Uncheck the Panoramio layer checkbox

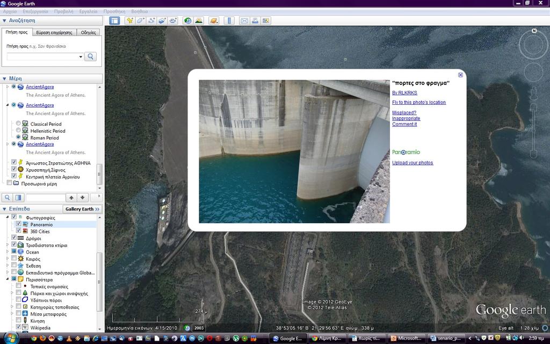point(19,224)
